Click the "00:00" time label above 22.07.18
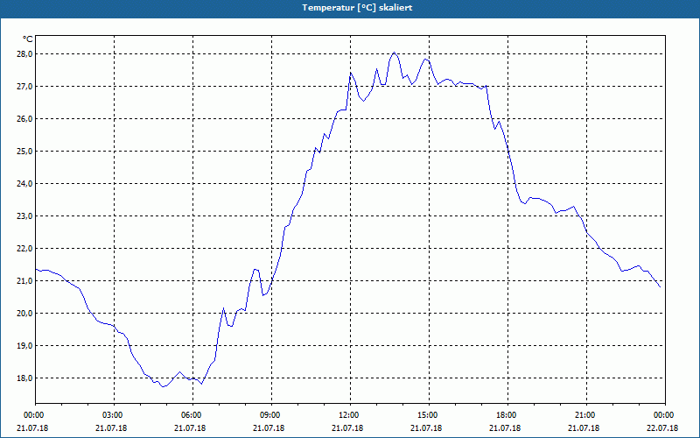This screenshot has width=700, height=438. click(664, 415)
